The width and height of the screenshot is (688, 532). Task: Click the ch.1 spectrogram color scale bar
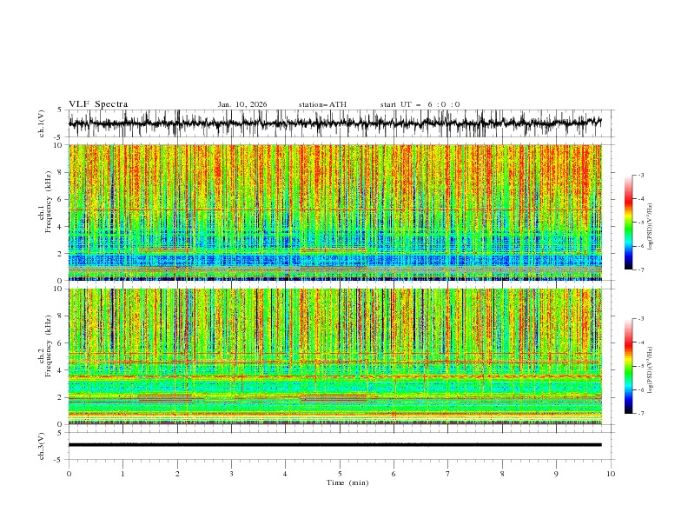tap(628, 223)
